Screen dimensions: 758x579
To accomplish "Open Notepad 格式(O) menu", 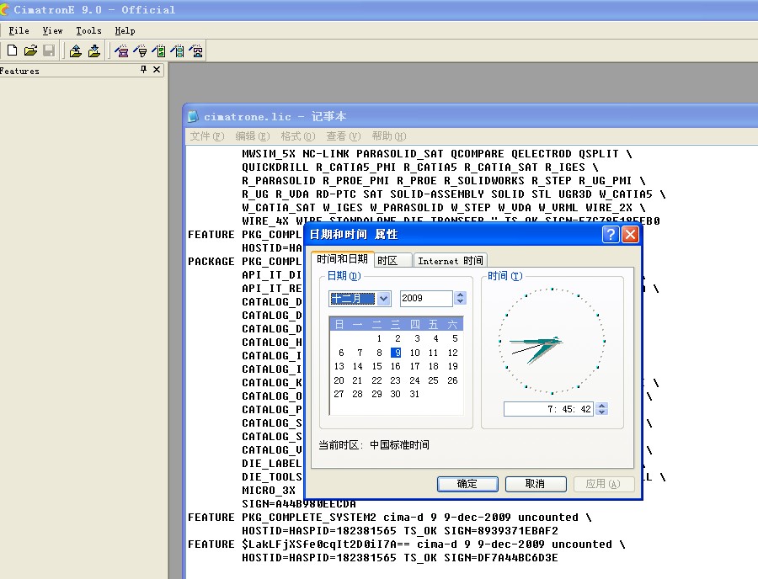I will 298,136.
